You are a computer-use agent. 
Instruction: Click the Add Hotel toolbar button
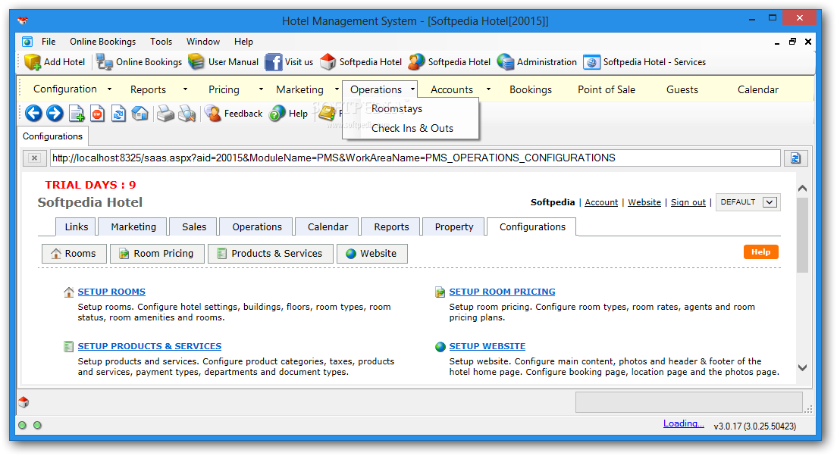55,62
